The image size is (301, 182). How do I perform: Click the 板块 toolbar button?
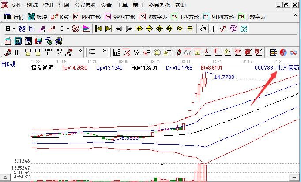38,17
